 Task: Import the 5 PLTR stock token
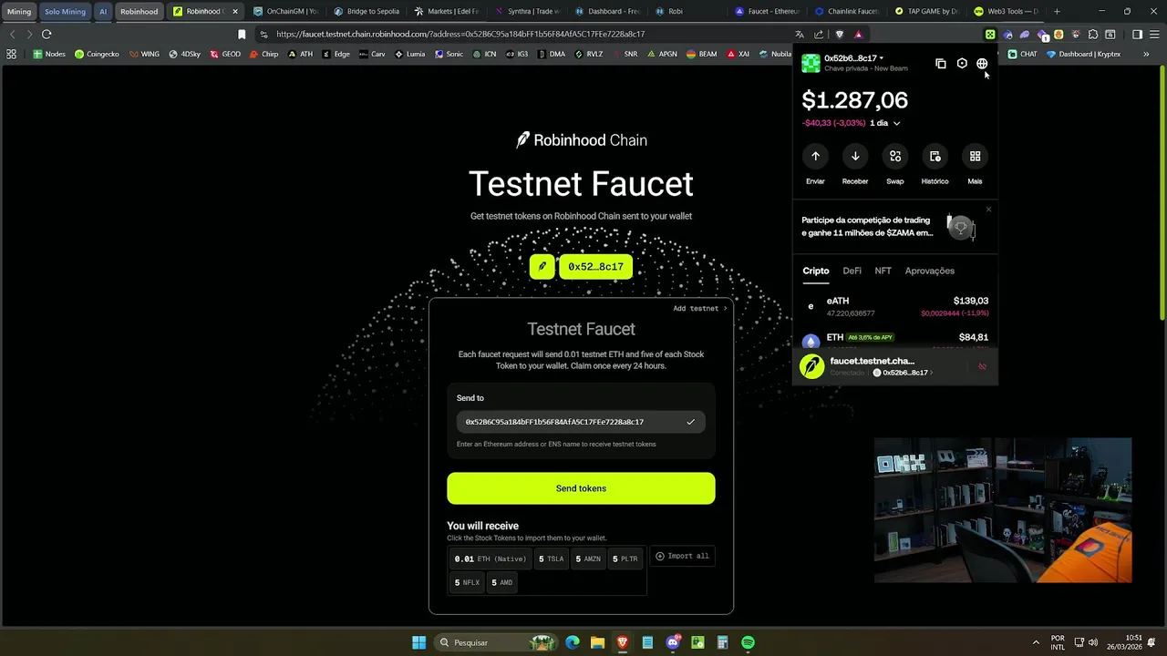click(x=625, y=559)
